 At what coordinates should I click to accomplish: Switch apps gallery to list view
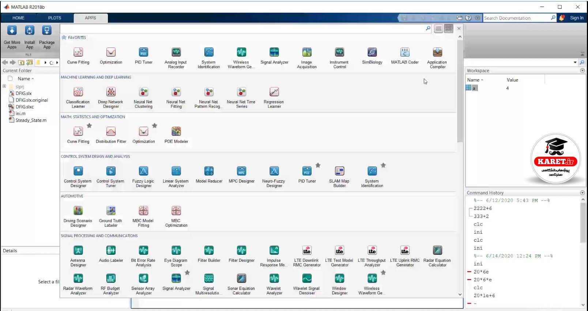click(438, 28)
